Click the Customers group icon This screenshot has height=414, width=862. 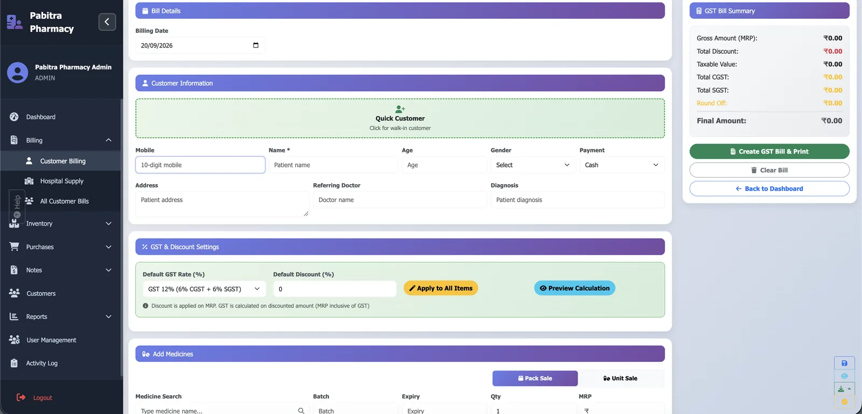tap(15, 293)
